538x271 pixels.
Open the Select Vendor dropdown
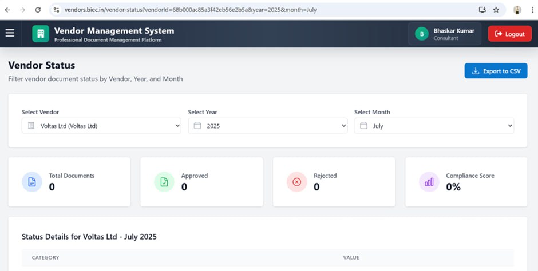(101, 126)
